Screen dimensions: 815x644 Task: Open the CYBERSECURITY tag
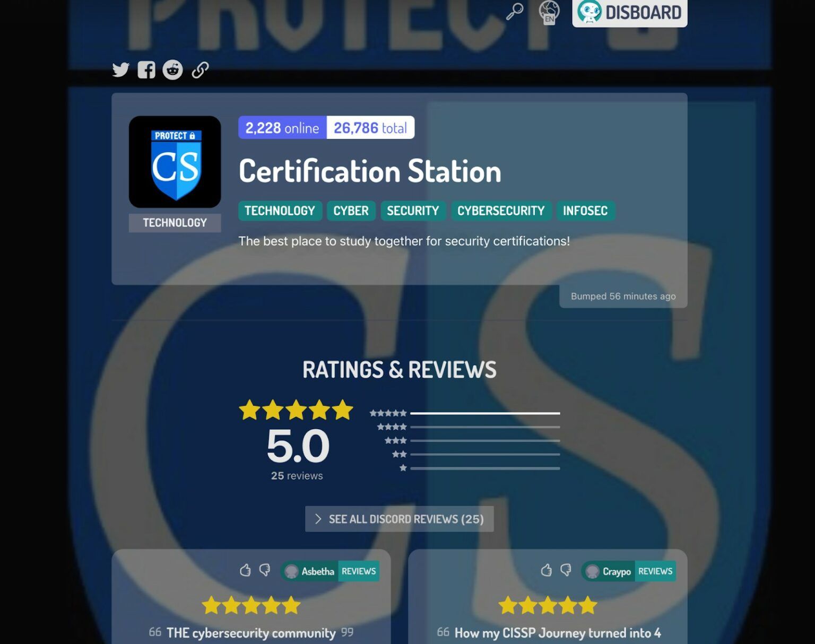[501, 211]
